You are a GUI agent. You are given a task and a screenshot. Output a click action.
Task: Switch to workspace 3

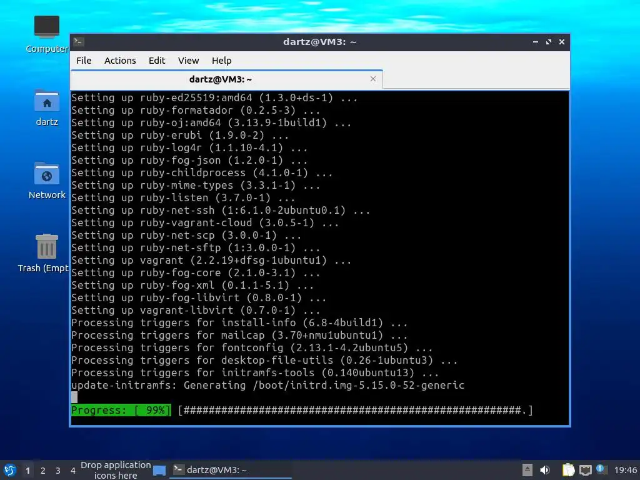(x=58, y=470)
